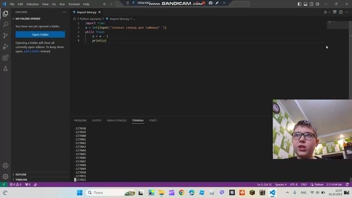The height and width of the screenshot is (198, 352).
Task: Toggle the bottom panel layout icon
Action: pos(306,4)
